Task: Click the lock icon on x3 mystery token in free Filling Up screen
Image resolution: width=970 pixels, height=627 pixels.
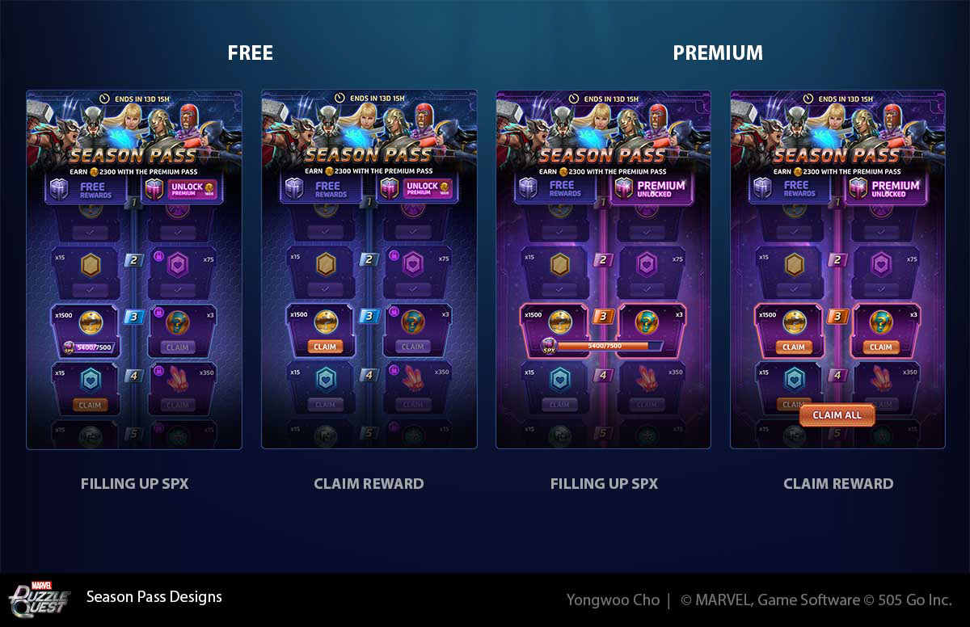Action: (x=154, y=310)
